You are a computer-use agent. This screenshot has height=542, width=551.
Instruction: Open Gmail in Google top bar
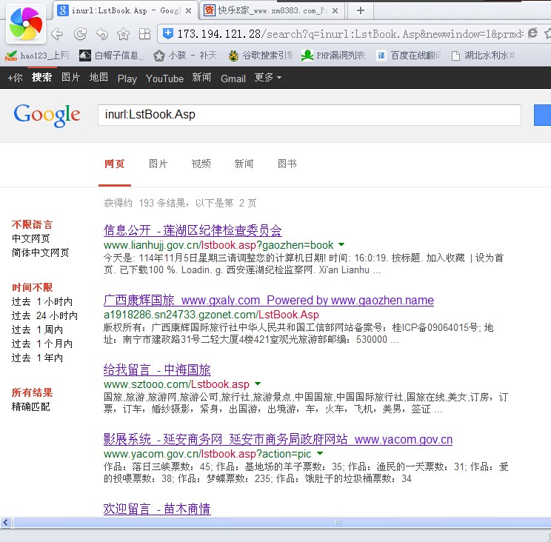point(233,78)
